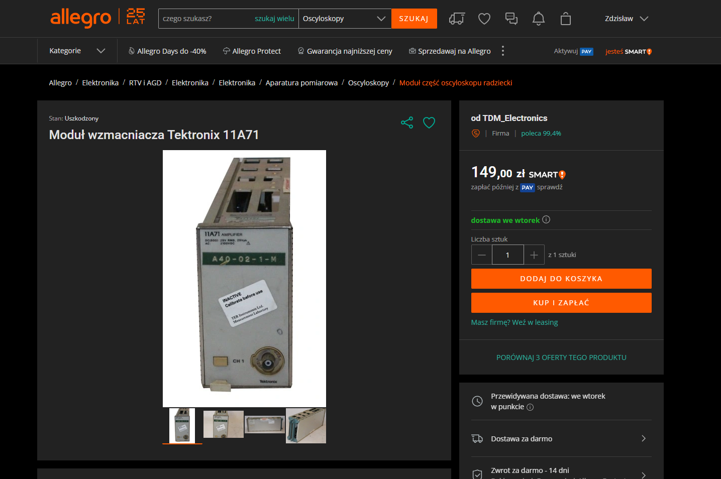Open 'Gwarancja najniższej ceny' menu item
This screenshot has height=479, width=721.
(x=345, y=51)
